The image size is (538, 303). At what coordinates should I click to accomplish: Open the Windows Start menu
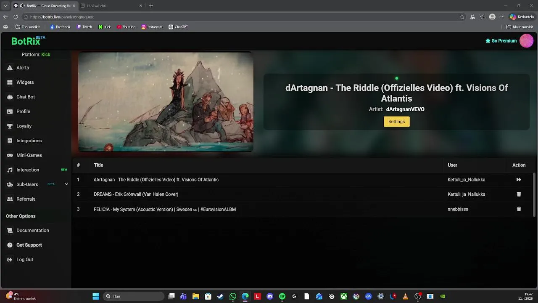96,296
